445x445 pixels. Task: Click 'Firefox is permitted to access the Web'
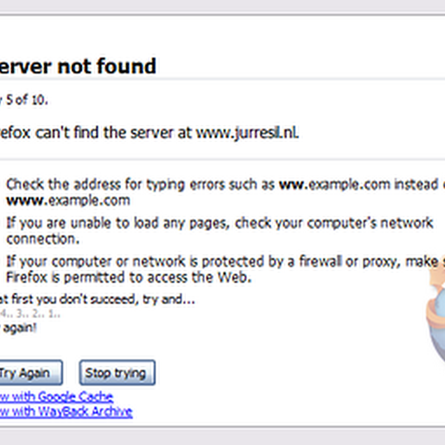click(128, 277)
